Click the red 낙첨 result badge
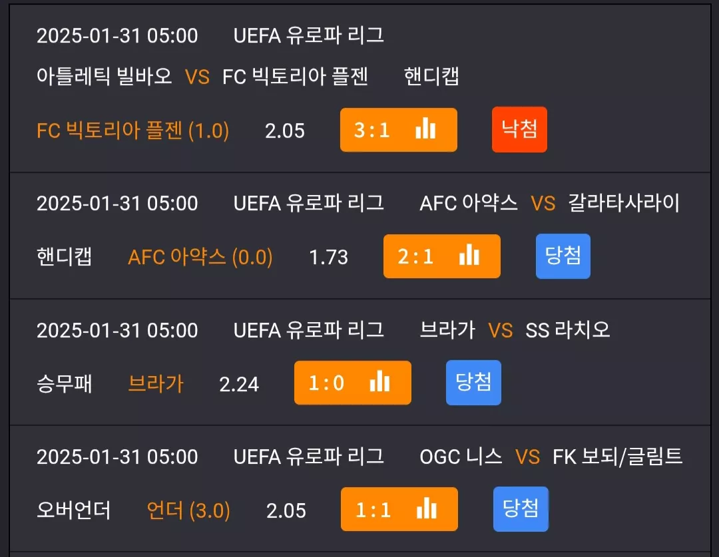 click(519, 129)
